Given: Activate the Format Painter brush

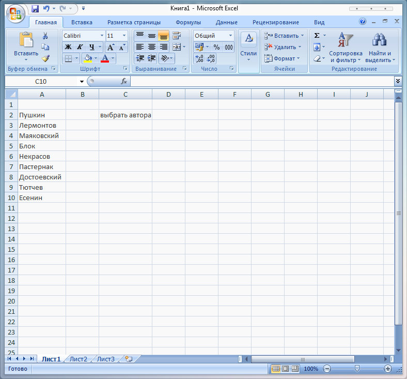Looking at the screenshot, I should [45, 58].
